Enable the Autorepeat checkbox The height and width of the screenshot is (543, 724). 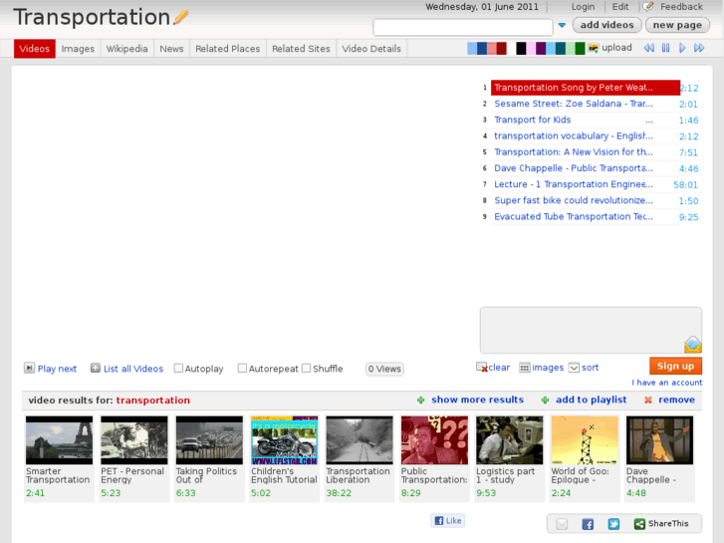[x=242, y=369]
